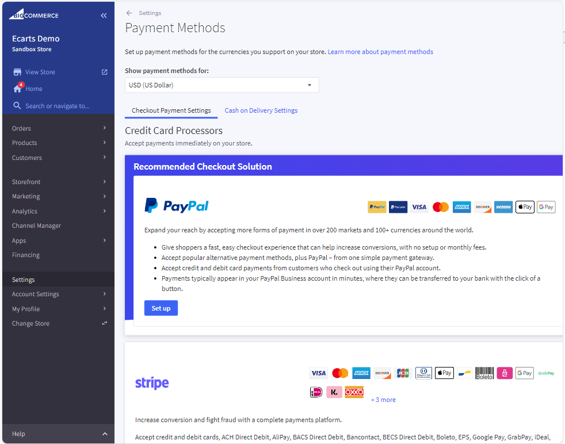Collapse the Help section at sidebar bottom
The width and height of the screenshot is (565, 444).
(104, 434)
